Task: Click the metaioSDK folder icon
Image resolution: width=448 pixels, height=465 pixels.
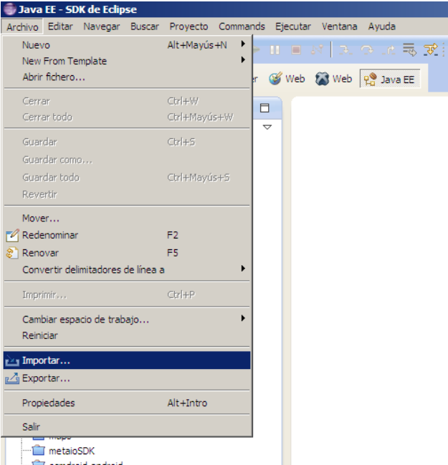Action: [39, 451]
